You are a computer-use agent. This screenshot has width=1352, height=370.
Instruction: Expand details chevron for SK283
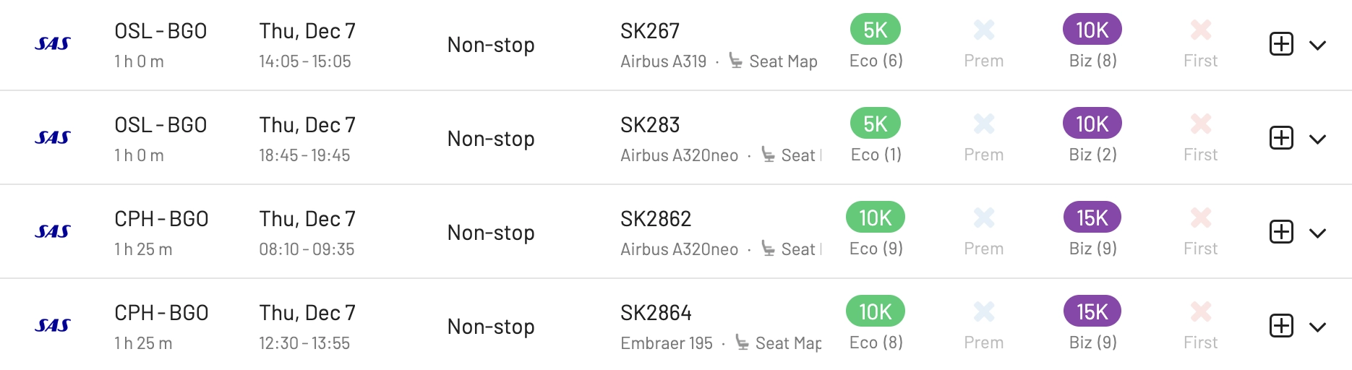(x=1318, y=139)
